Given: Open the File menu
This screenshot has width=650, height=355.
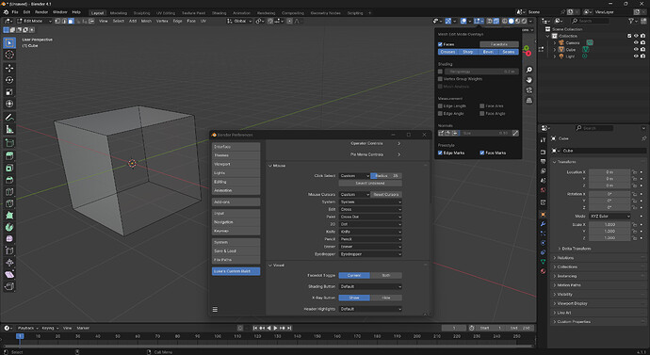Looking at the screenshot, I should tap(15, 12).
